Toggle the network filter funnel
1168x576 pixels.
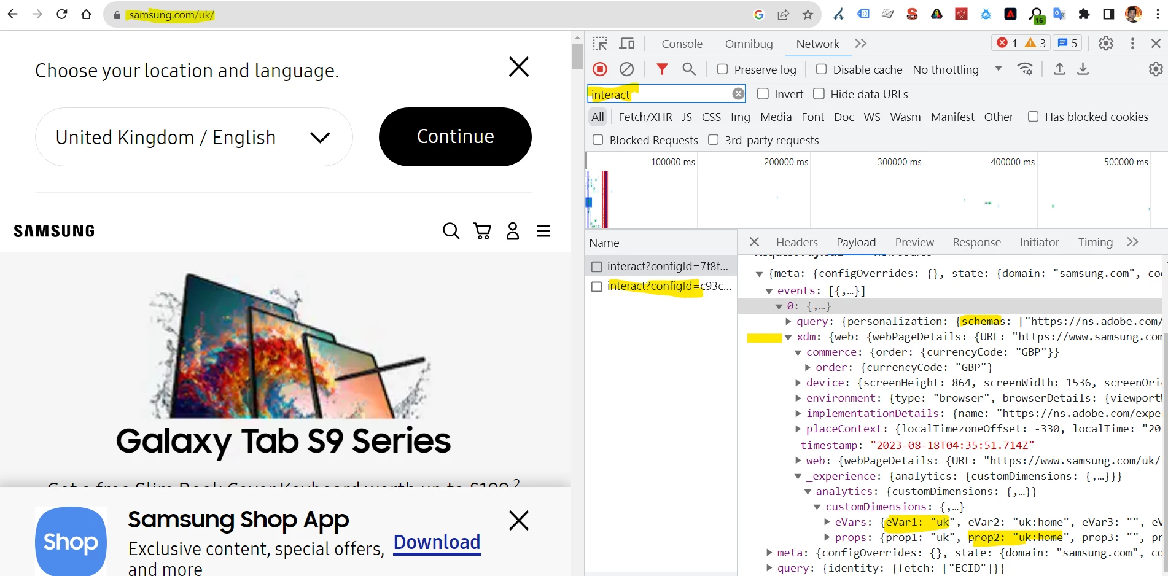pyautogui.click(x=662, y=69)
